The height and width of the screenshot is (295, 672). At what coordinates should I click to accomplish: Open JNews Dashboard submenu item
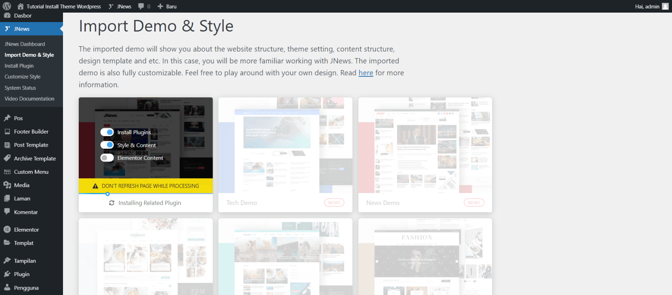(x=25, y=44)
